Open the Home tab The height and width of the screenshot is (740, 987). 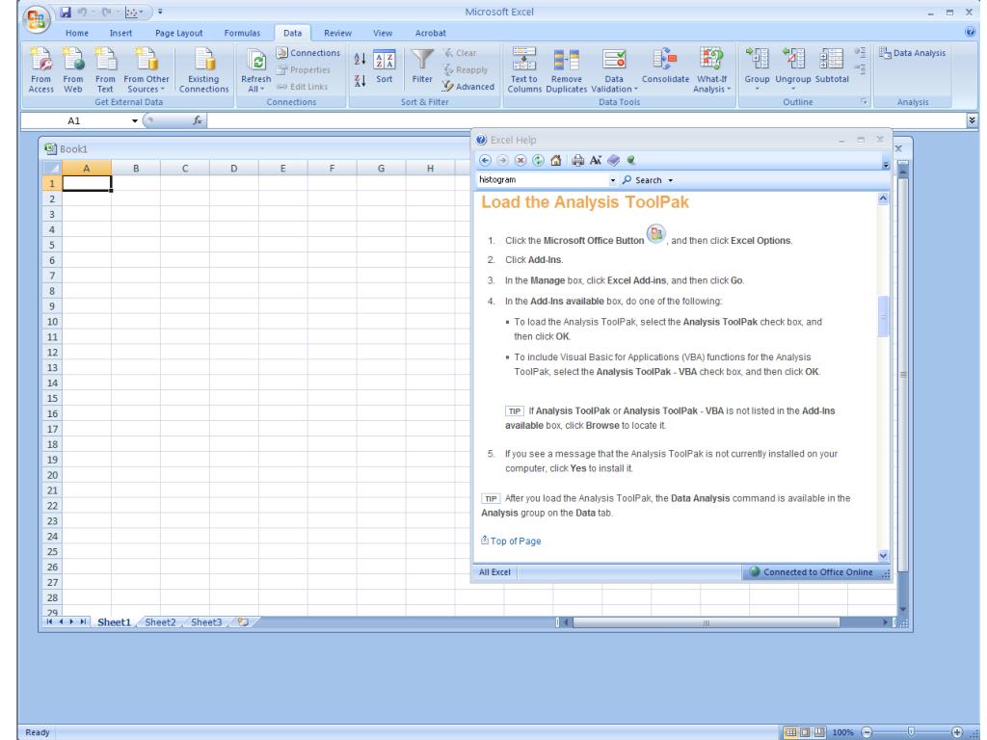pyautogui.click(x=77, y=34)
